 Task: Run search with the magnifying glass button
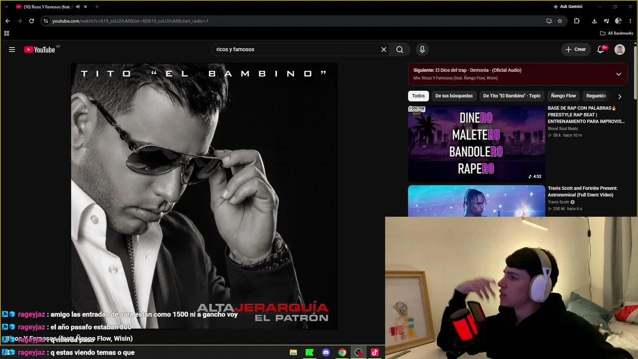click(x=400, y=49)
